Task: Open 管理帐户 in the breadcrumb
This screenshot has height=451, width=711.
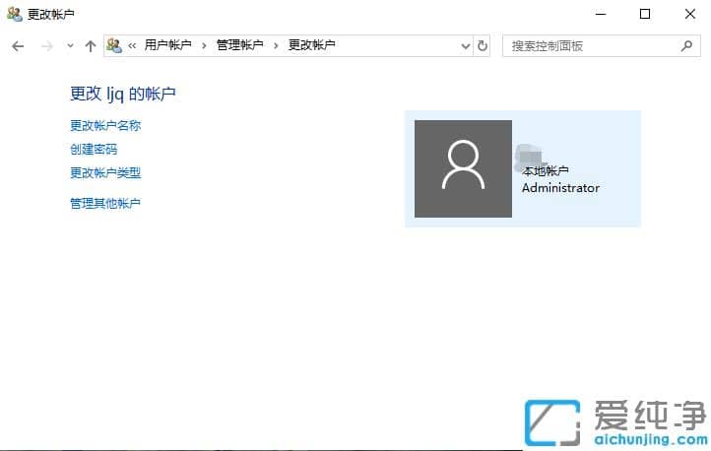Action: (x=240, y=45)
